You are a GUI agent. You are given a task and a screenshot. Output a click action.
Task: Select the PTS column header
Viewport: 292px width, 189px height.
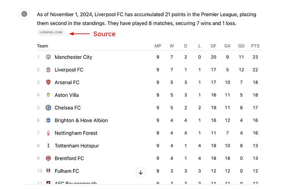(255, 46)
